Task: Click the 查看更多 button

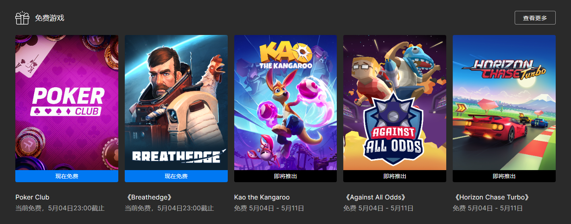Action: pyautogui.click(x=535, y=18)
